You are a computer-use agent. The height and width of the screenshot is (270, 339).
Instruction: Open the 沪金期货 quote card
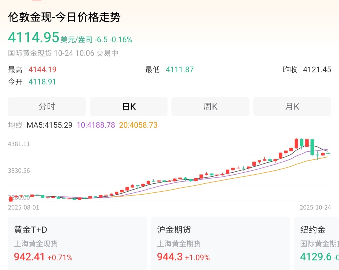tap(220, 243)
